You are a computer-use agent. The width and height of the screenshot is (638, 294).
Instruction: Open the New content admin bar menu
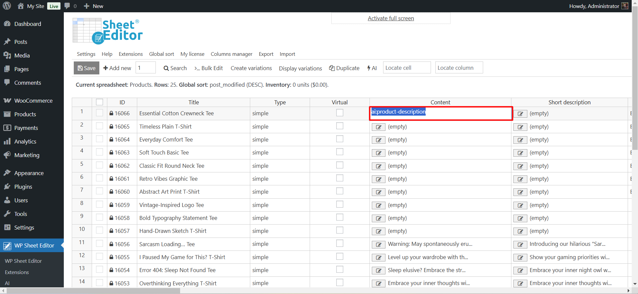[93, 6]
